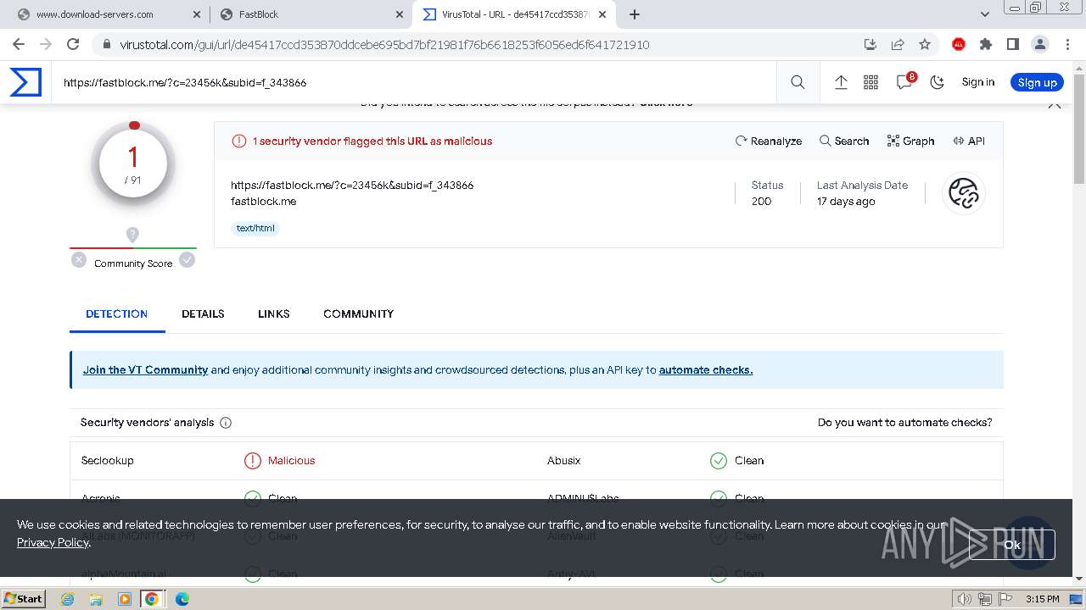Click browser reload icon
1086x610 pixels.
pyautogui.click(x=73, y=44)
